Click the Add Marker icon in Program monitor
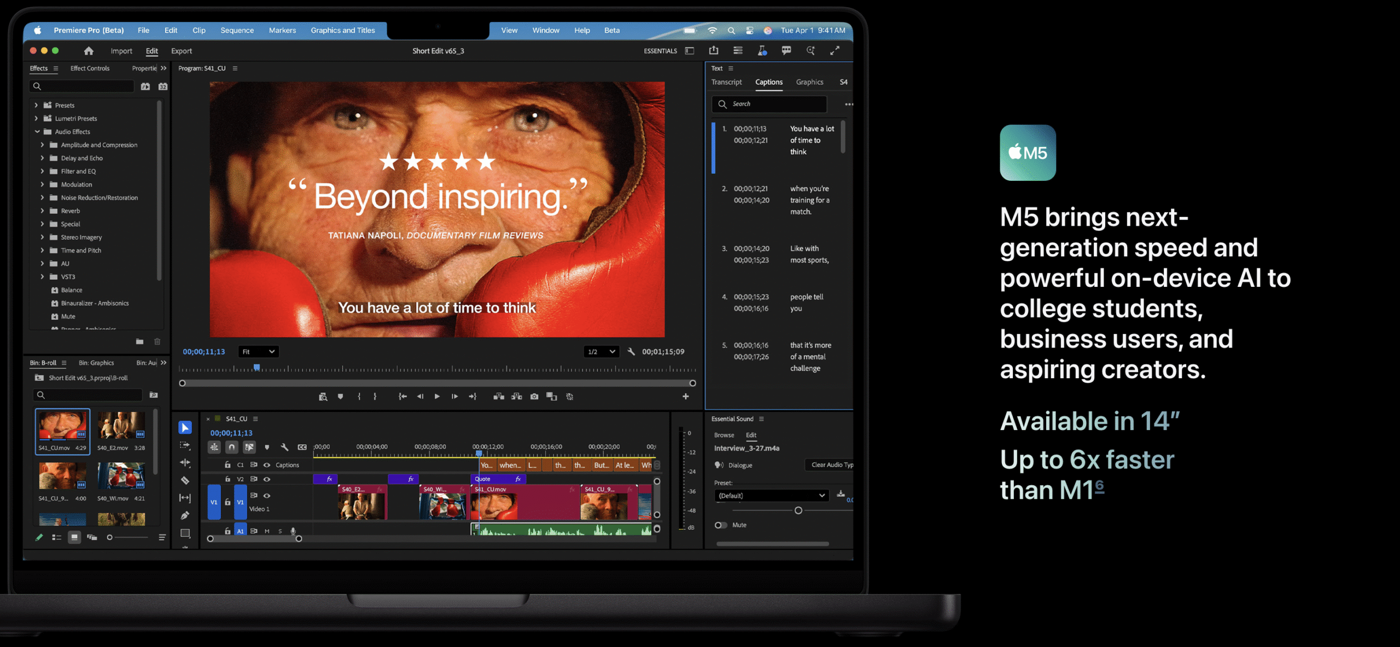The image size is (1400, 647). (340, 397)
